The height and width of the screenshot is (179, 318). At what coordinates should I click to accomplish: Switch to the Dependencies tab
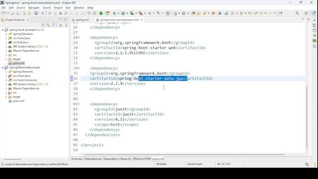click(93, 159)
